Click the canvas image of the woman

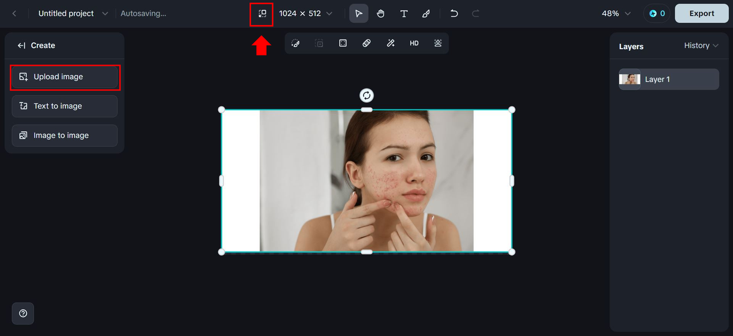(366, 181)
